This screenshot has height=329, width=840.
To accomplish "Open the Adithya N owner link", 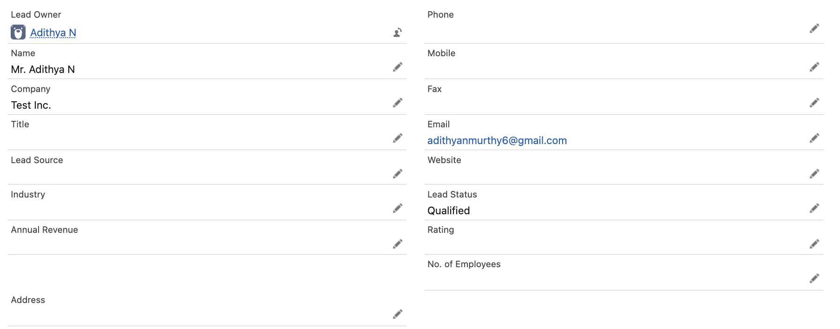I will [53, 33].
